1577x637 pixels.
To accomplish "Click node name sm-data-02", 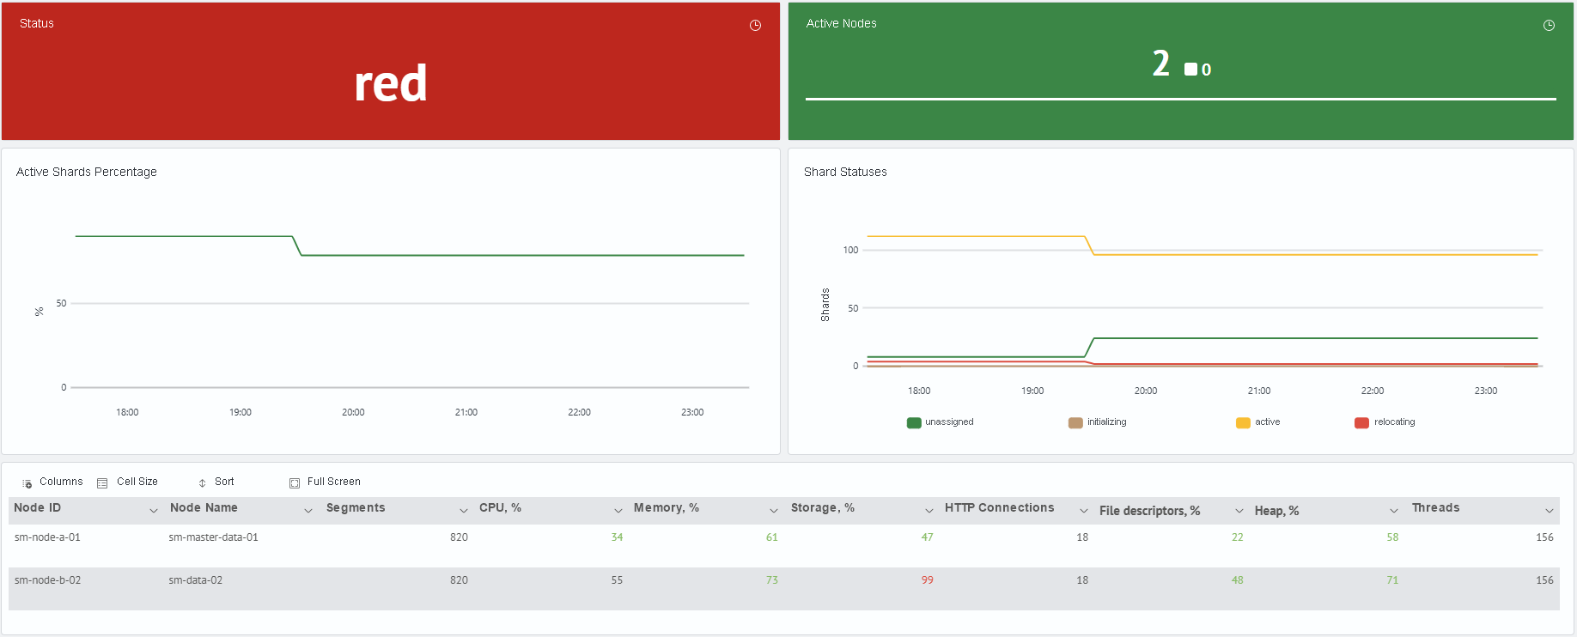I will [195, 580].
